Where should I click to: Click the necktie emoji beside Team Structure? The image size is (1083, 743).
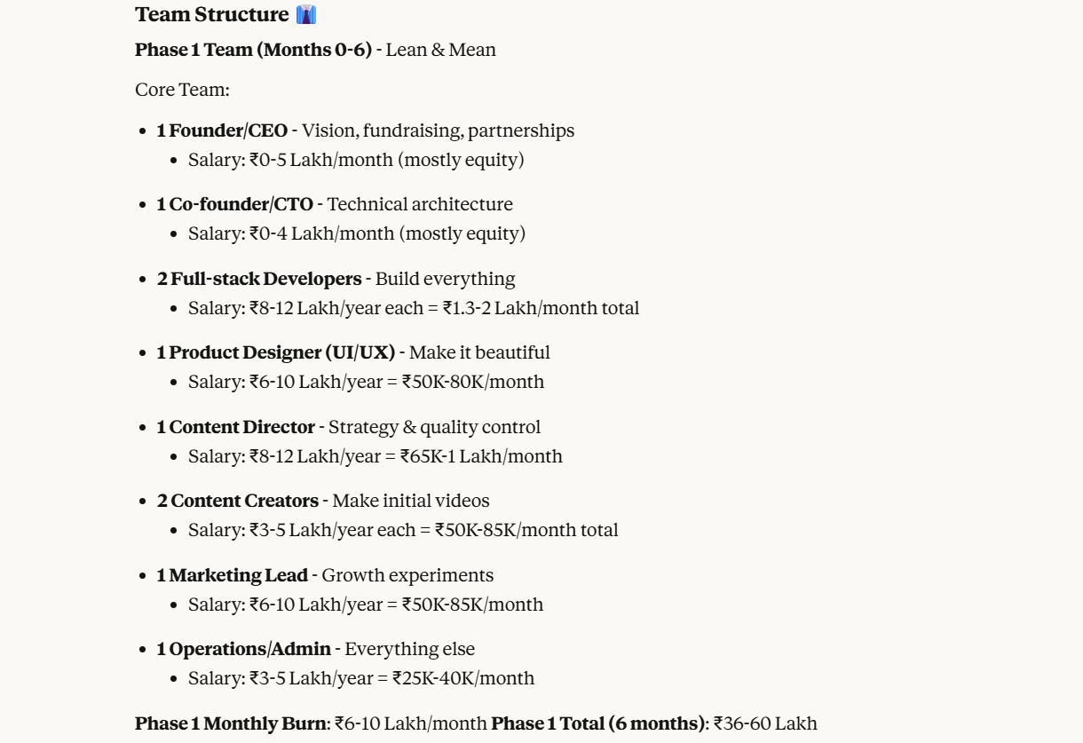point(306,15)
